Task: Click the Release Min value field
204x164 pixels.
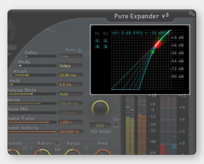Action: pos(70,113)
